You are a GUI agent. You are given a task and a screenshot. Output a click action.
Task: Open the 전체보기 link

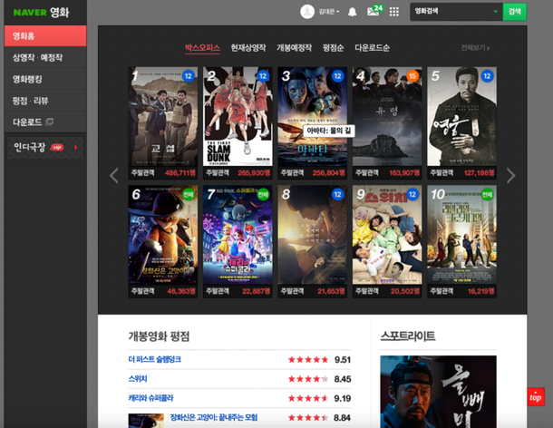(478, 47)
